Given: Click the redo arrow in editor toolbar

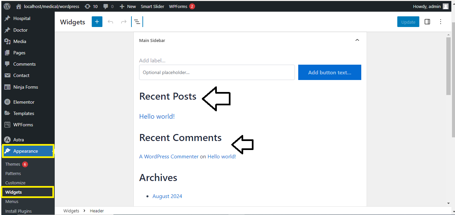Looking at the screenshot, I should (x=124, y=22).
